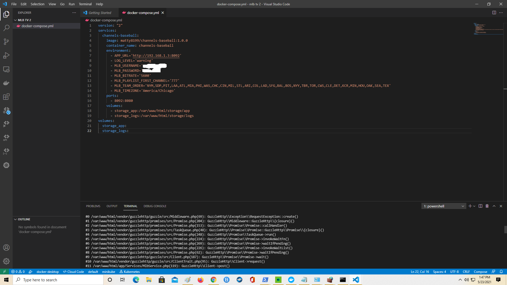Open the powershell terminal selector dropdown
This screenshot has height=285, width=507.
[444, 206]
